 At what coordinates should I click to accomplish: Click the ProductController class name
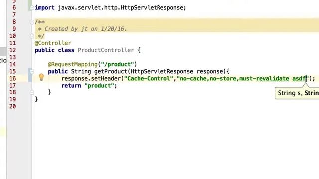106,50
